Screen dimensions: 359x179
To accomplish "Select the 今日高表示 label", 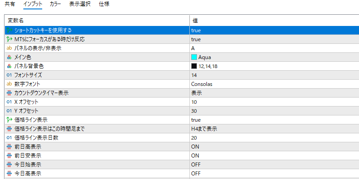I will pyautogui.click(x=28, y=174).
